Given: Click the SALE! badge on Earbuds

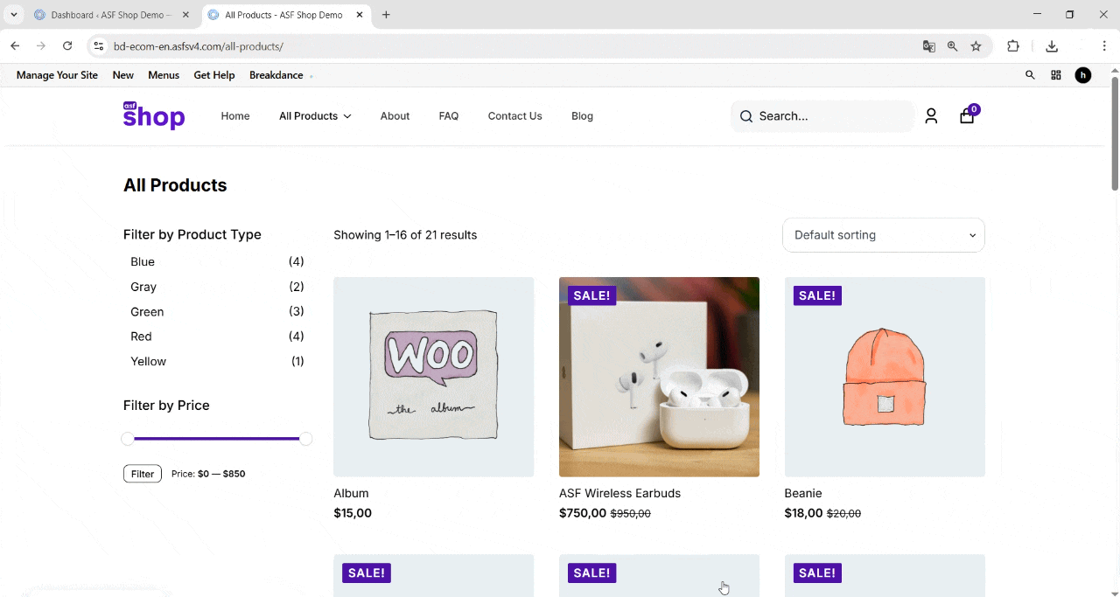Looking at the screenshot, I should (x=591, y=295).
